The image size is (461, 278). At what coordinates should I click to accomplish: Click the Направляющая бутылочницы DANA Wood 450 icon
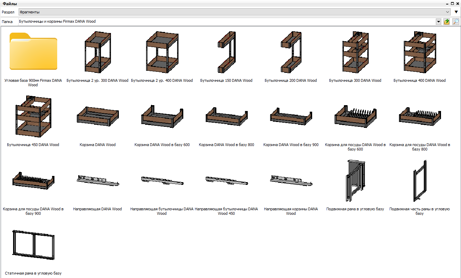227,181
